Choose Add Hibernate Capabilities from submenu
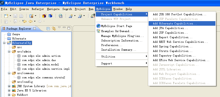 182,23
